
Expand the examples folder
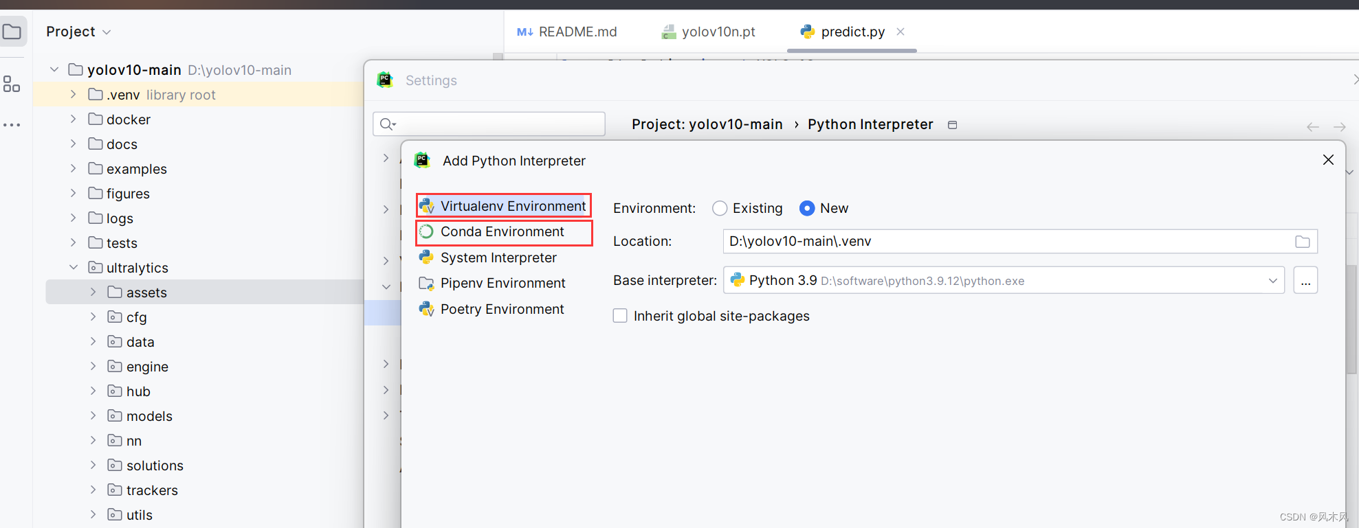(x=74, y=168)
